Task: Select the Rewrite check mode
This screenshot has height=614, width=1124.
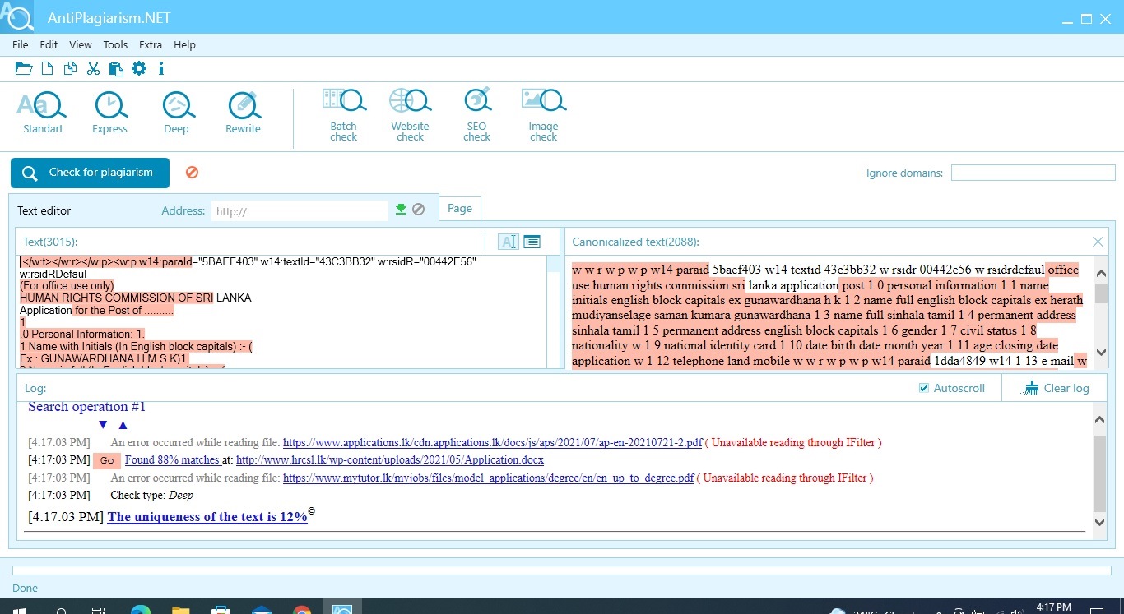Action: pos(243,112)
